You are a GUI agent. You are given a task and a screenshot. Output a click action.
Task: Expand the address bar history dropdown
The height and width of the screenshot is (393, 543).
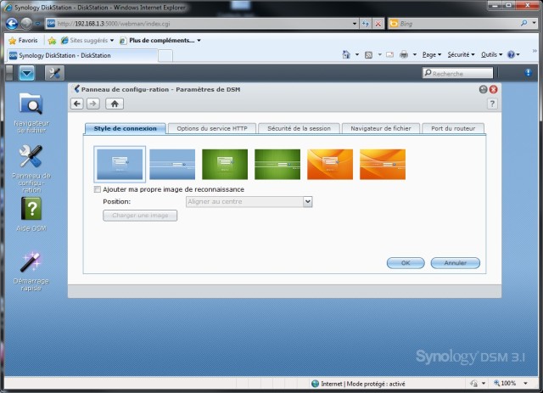(x=355, y=24)
